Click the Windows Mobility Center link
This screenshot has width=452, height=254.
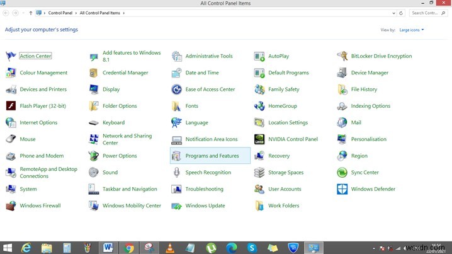[132, 206]
